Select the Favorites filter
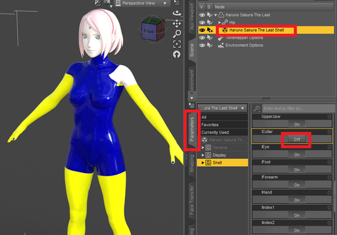337x235 pixels. click(x=222, y=125)
